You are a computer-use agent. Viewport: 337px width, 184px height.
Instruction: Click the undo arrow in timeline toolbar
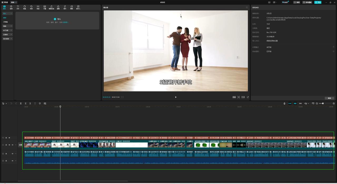pyautogui.click(x=11, y=104)
